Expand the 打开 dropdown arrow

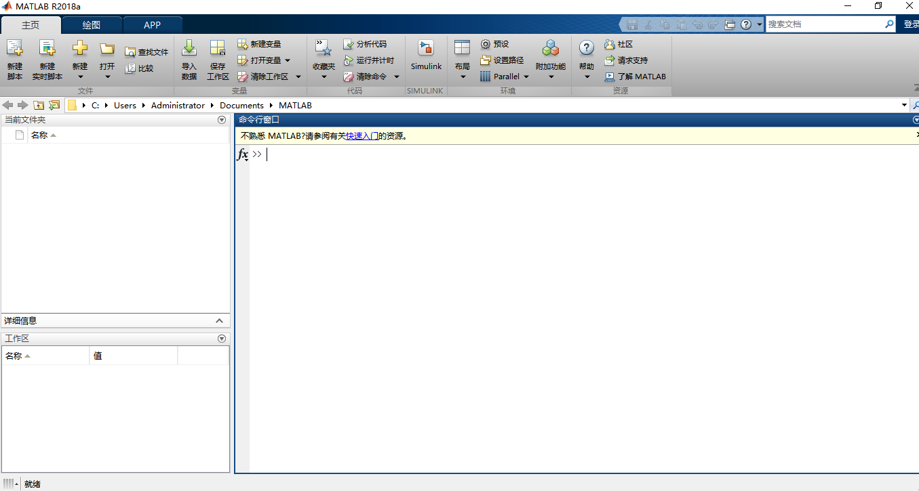pos(107,77)
